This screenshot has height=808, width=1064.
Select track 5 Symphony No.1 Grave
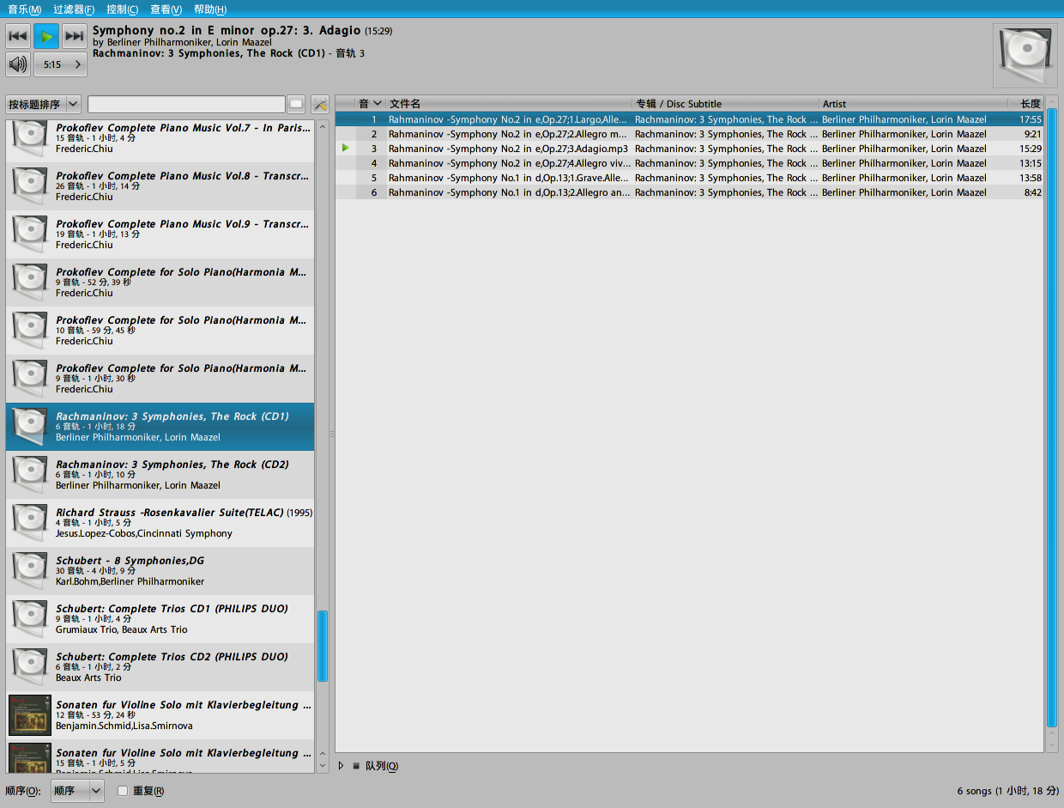(690, 178)
